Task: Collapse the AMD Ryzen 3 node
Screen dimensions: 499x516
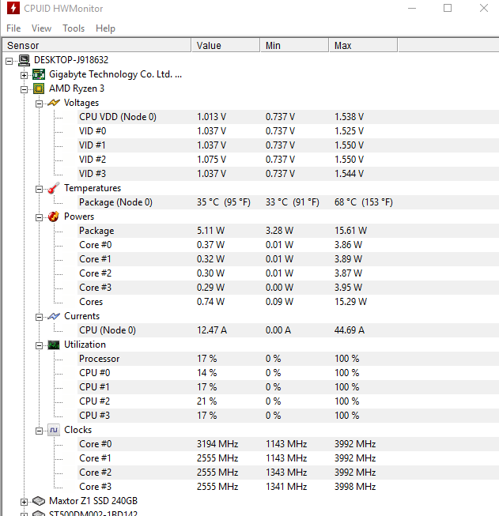Action: tap(24, 89)
